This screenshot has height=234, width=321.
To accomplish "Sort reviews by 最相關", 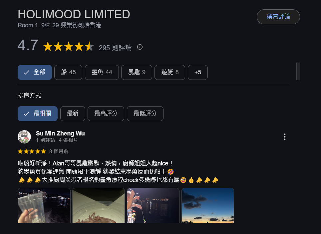I will pos(38,114).
